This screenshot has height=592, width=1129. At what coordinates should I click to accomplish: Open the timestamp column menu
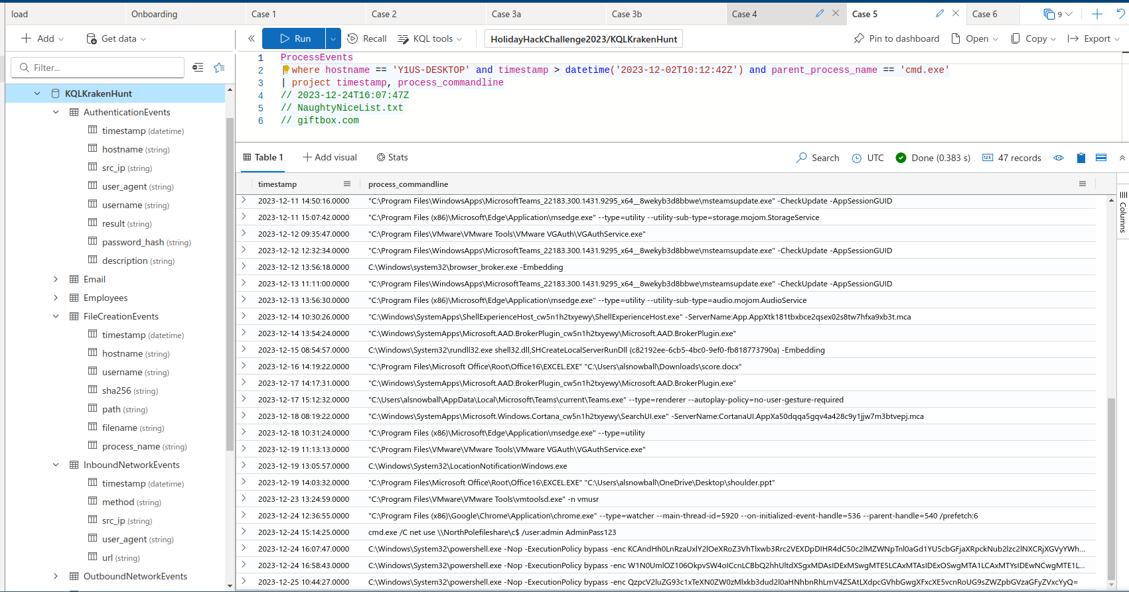[x=347, y=184]
